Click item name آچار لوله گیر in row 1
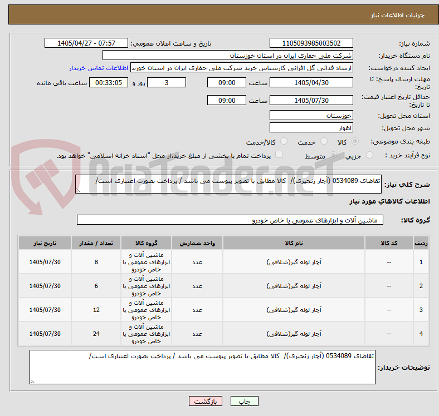Image resolution: width=439 pixels, height=416 pixels. pyautogui.click(x=294, y=262)
